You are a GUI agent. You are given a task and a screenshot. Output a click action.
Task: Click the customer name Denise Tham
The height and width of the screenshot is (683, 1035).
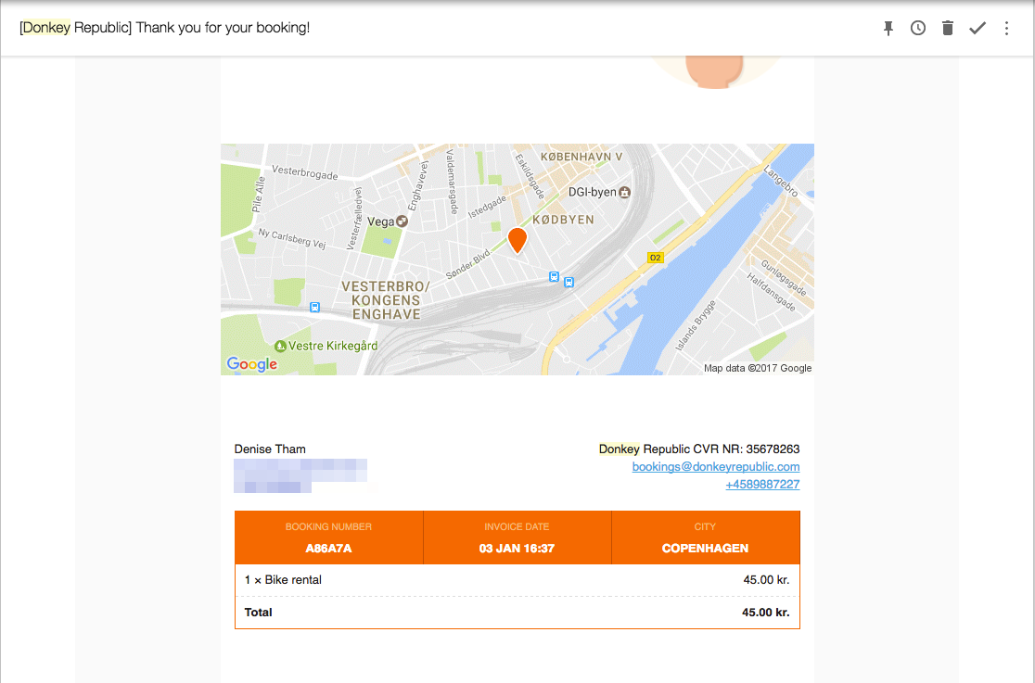(x=270, y=449)
